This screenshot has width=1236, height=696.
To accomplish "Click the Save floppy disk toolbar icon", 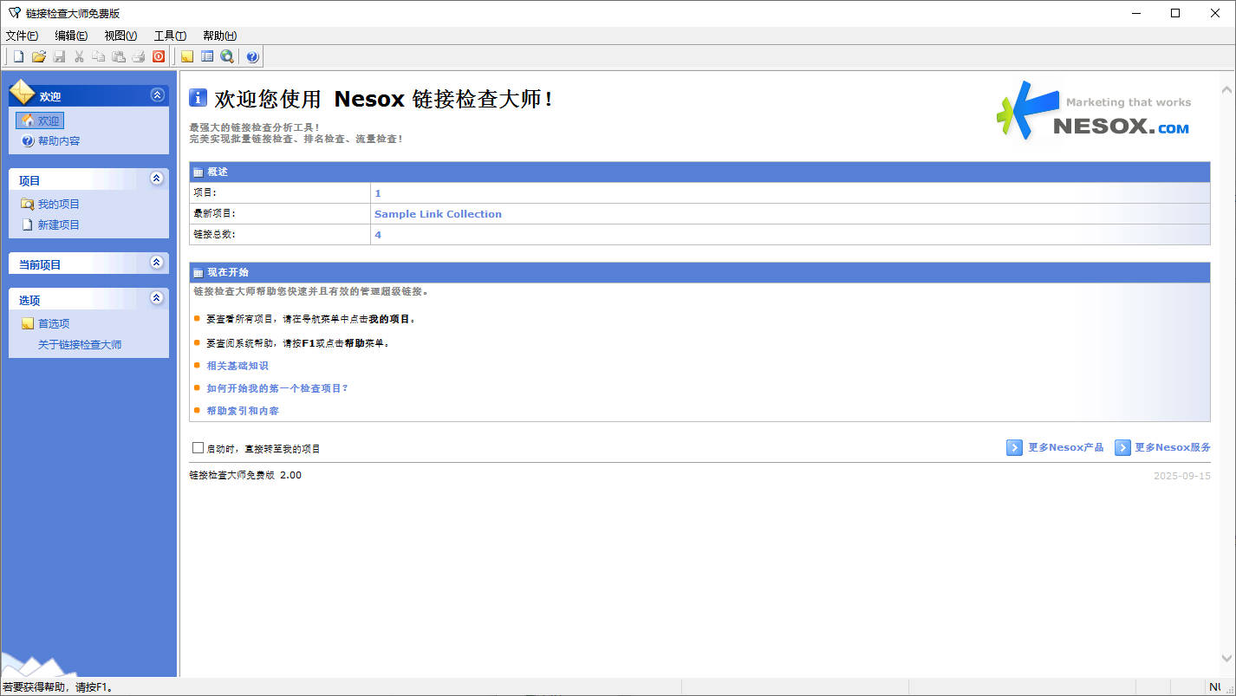I will (x=59, y=57).
